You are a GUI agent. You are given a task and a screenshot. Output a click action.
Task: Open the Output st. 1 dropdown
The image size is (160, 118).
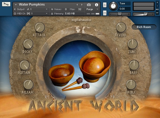[x=47, y=9]
